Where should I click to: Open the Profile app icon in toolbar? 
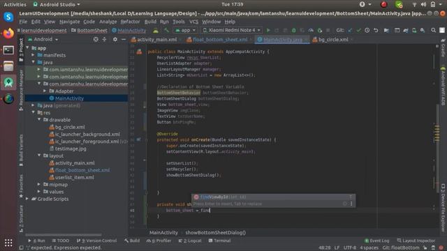click(311, 30)
